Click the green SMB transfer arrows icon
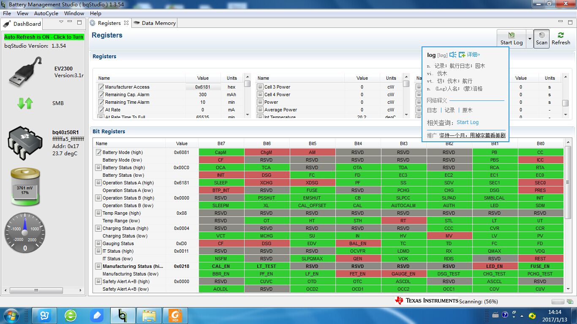Image resolution: width=577 pixels, height=324 pixels. [25, 103]
